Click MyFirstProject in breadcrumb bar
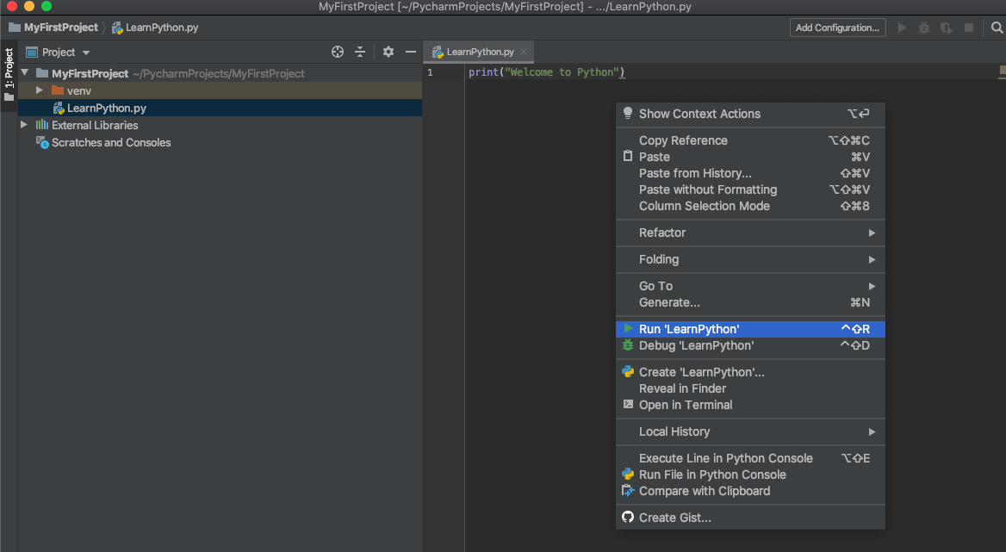The width and height of the screenshot is (1006, 552). tap(61, 28)
